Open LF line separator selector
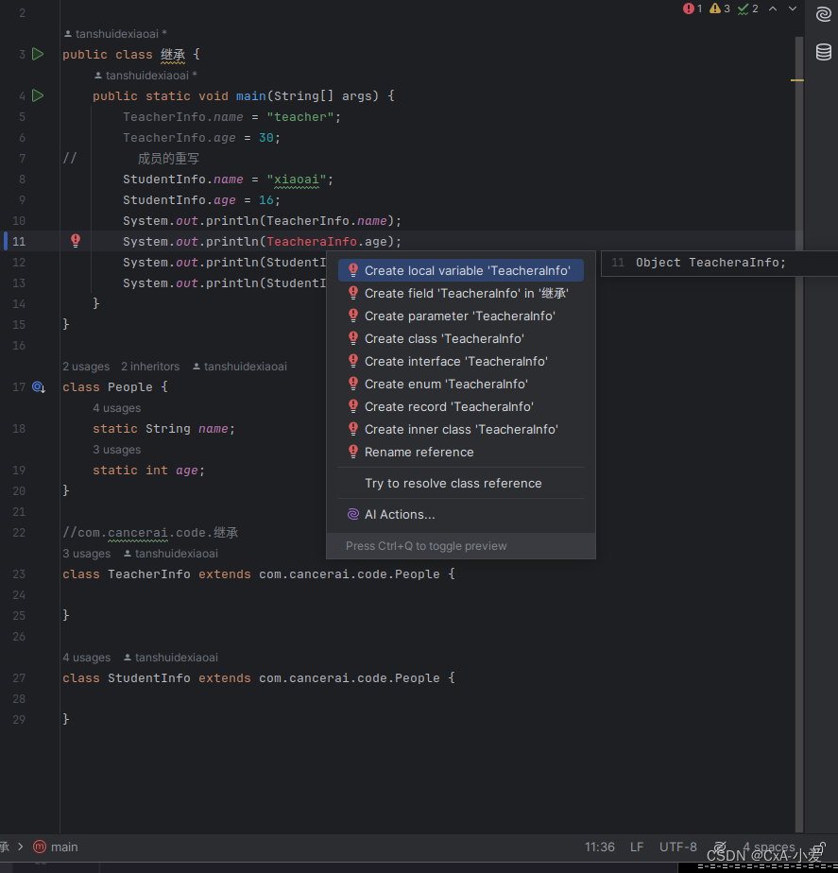Screen dimensions: 838x873 click(x=637, y=847)
